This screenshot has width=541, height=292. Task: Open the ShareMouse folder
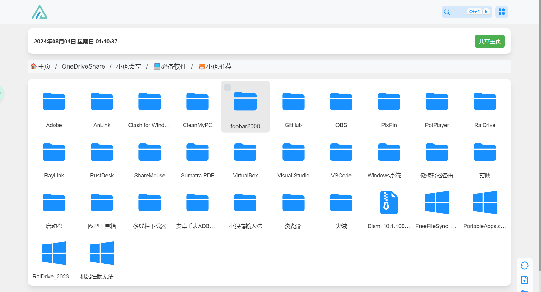149,157
